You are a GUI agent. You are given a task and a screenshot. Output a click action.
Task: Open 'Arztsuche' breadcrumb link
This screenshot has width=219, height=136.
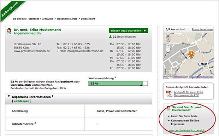click(48, 19)
